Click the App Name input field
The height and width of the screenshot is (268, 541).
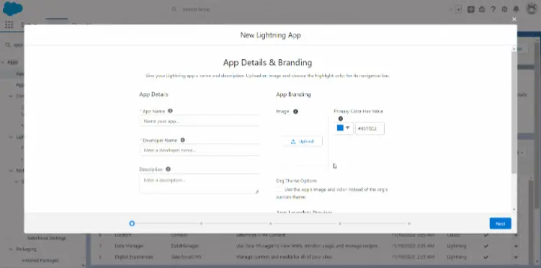click(200, 121)
